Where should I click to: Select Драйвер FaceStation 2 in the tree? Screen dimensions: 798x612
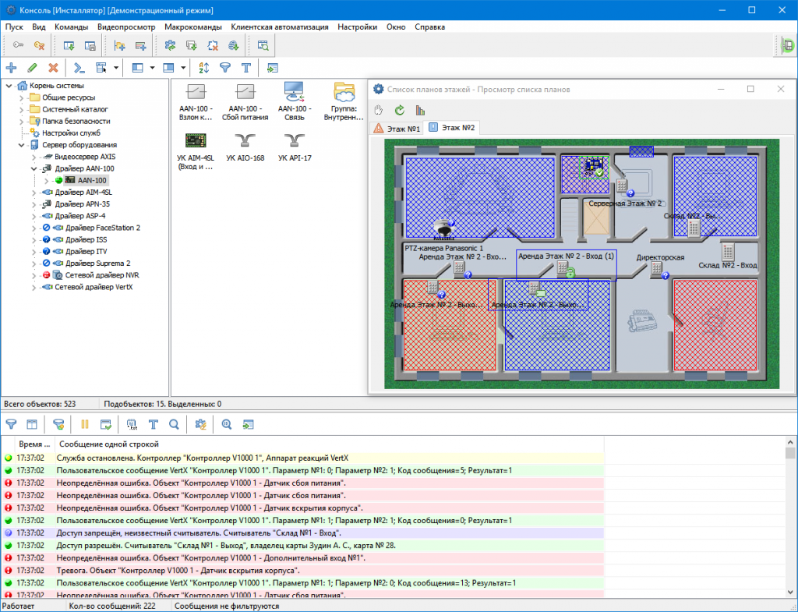[x=102, y=228]
